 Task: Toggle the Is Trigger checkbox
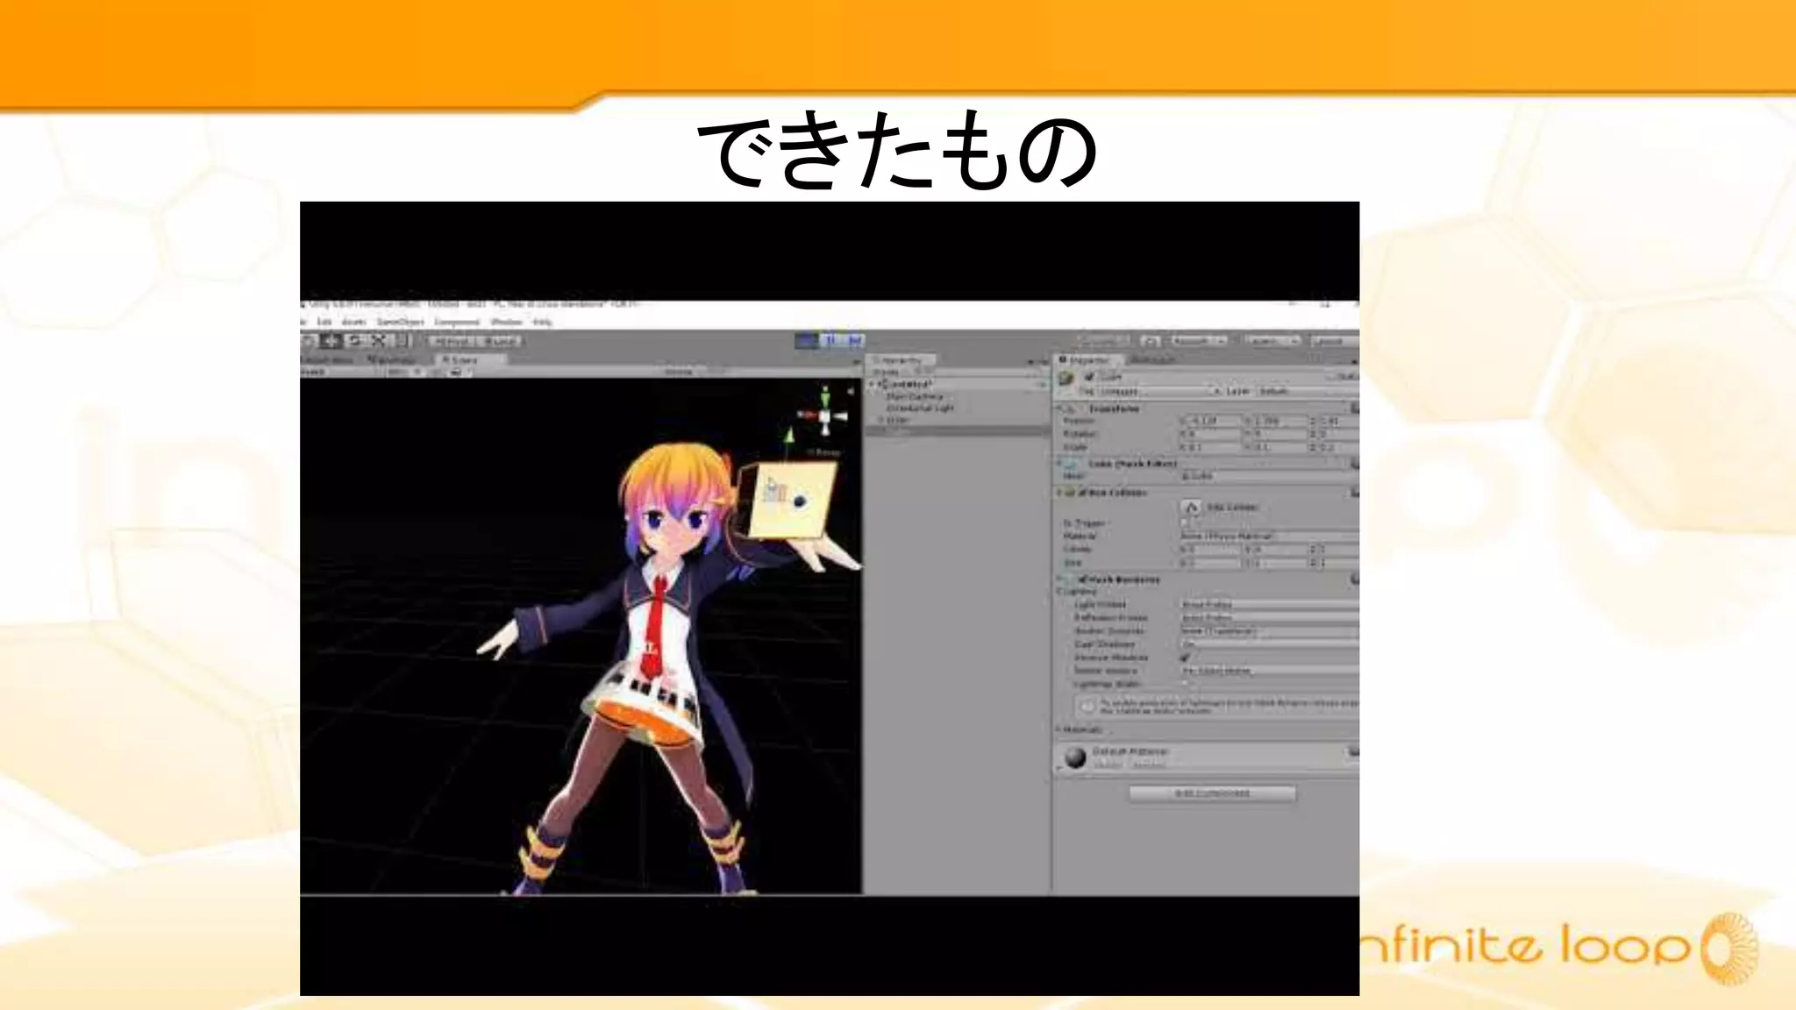tap(1184, 523)
